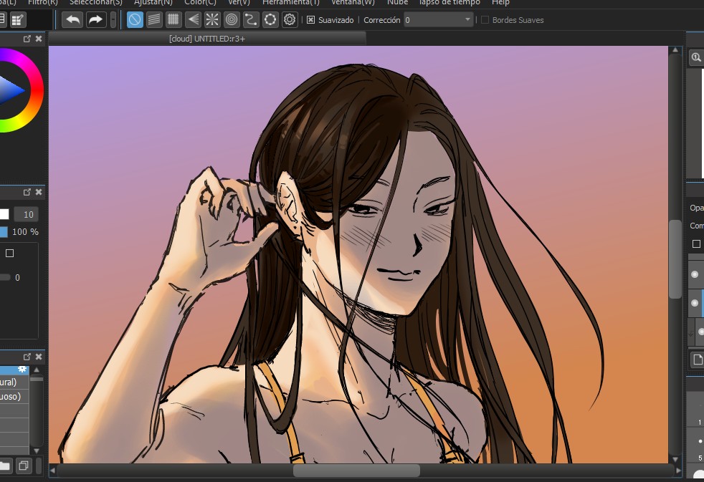This screenshot has height=482, width=704.
Task: Open the Herramienta(T) menu
Action: [291, 3]
